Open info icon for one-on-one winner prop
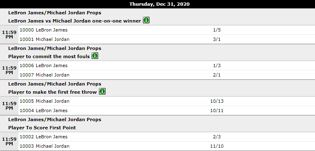The height and width of the screenshot is (151, 315). [x=146, y=20]
